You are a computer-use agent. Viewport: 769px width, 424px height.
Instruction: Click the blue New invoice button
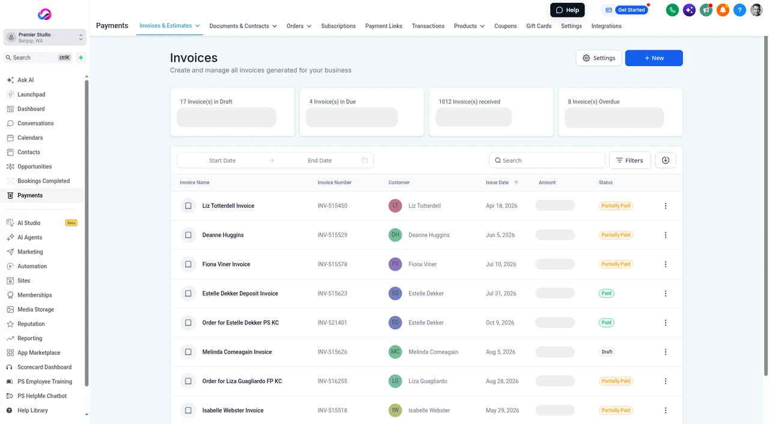[x=654, y=58]
